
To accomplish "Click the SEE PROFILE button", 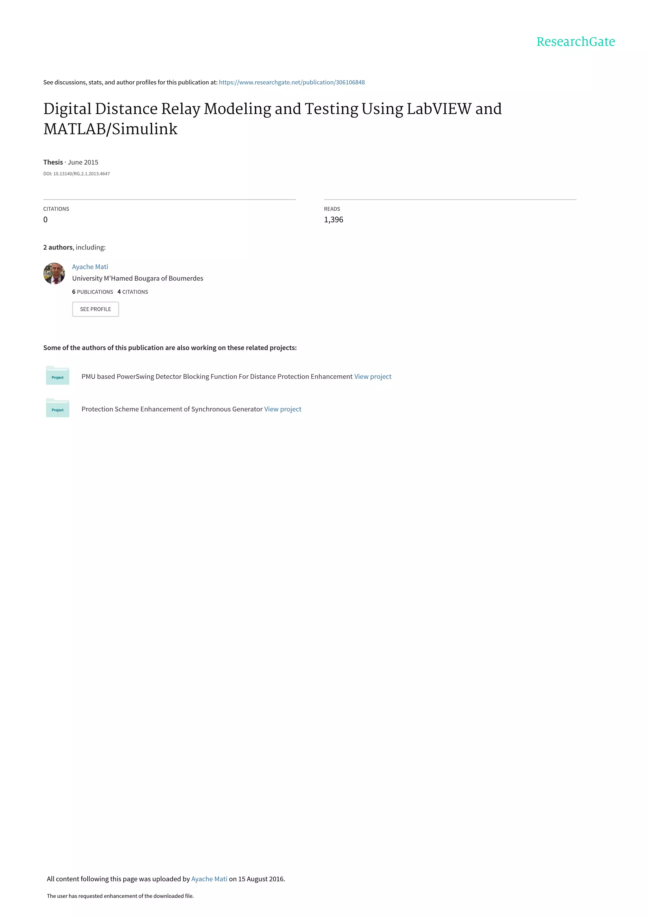I will click(x=95, y=309).
